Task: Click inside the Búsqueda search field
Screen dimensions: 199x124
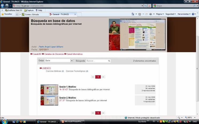Action: (x=97, y=61)
